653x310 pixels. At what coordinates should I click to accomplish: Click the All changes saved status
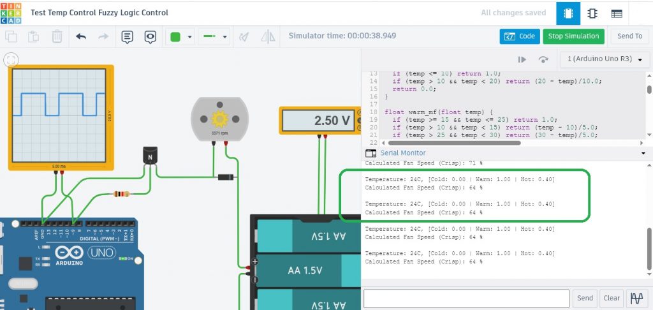click(513, 13)
